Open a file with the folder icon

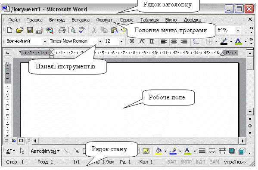[20, 30]
